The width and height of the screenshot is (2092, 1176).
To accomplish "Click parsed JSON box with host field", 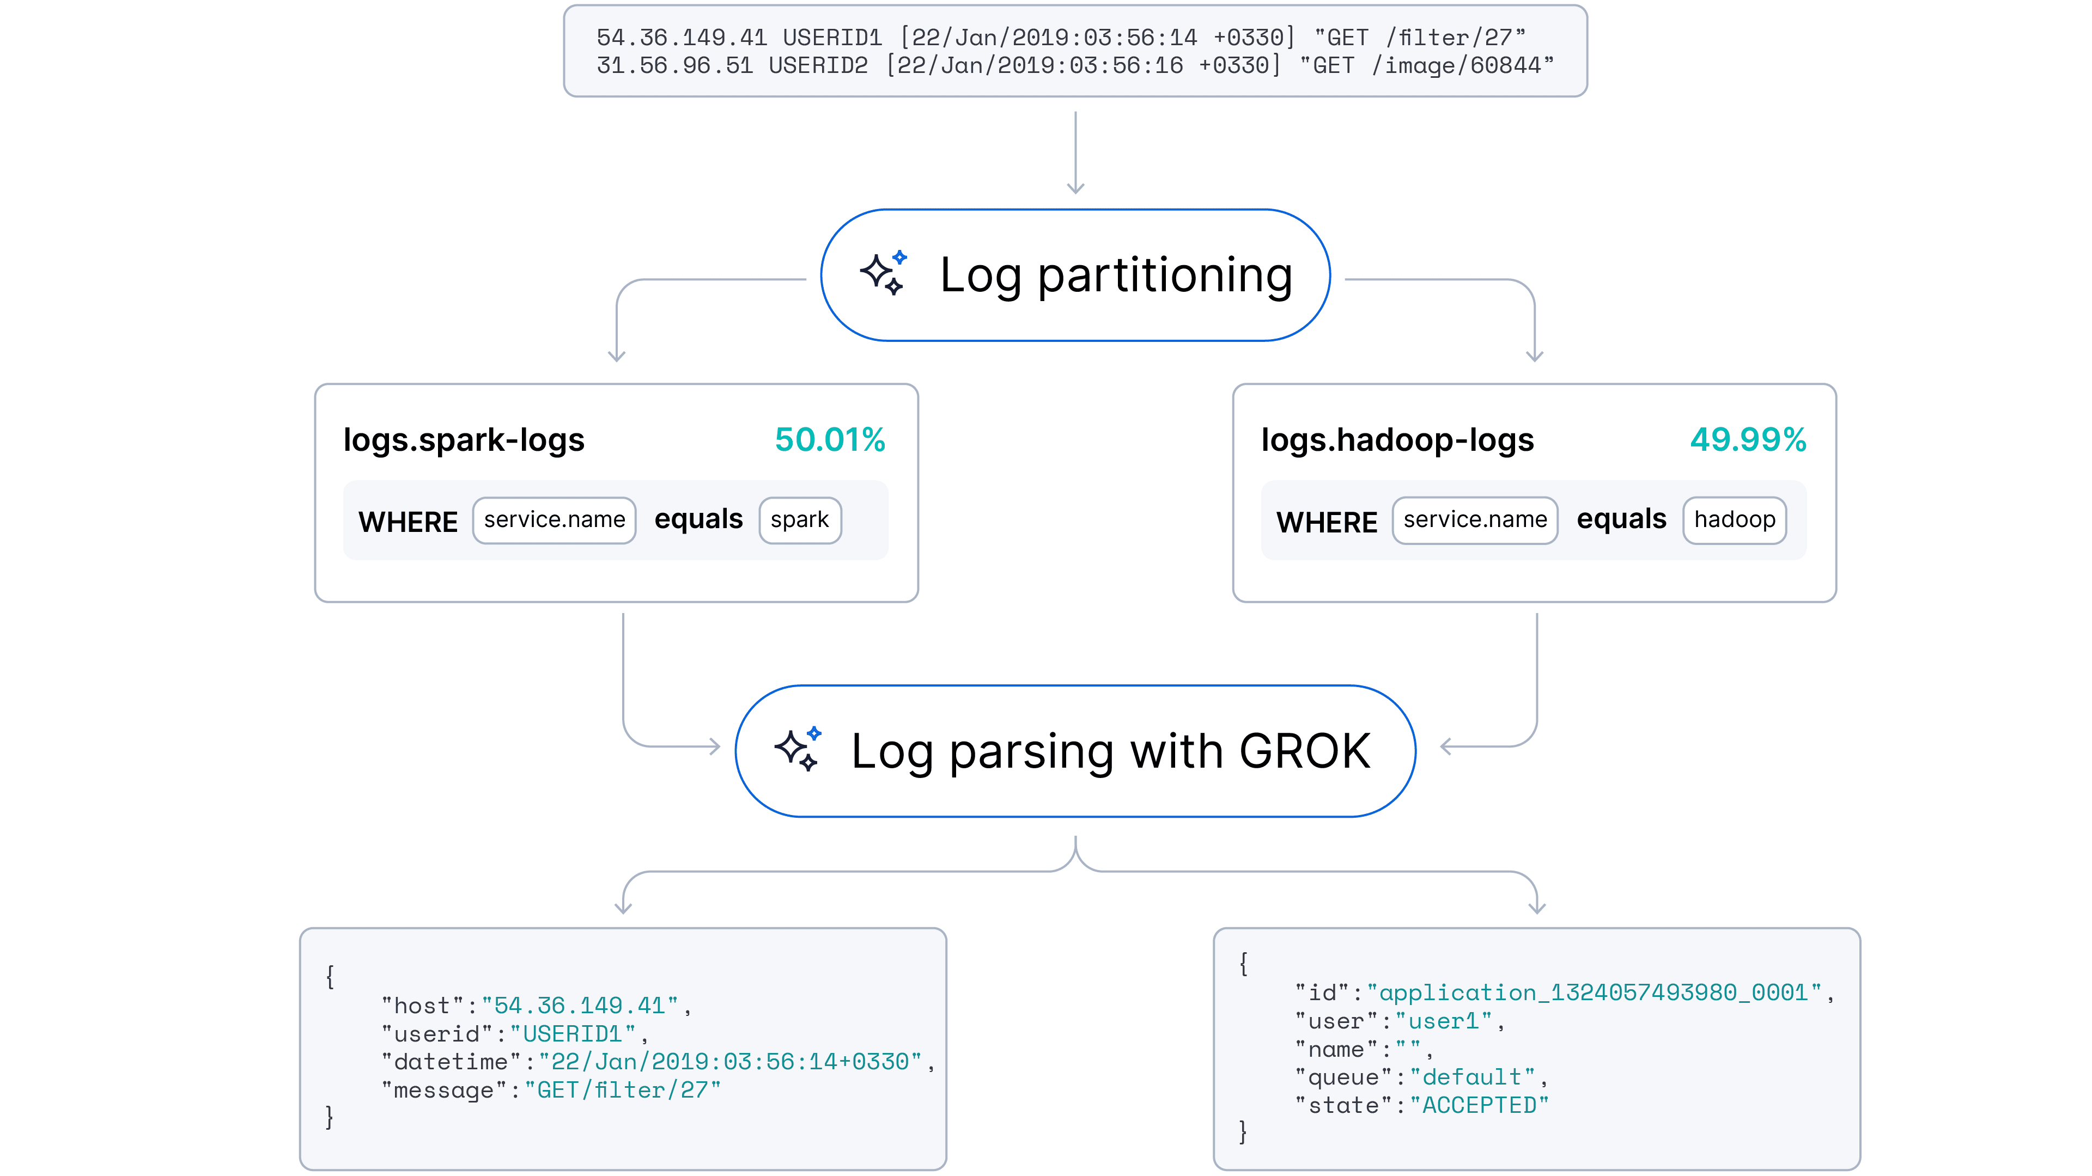I will [x=623, y=1048].
